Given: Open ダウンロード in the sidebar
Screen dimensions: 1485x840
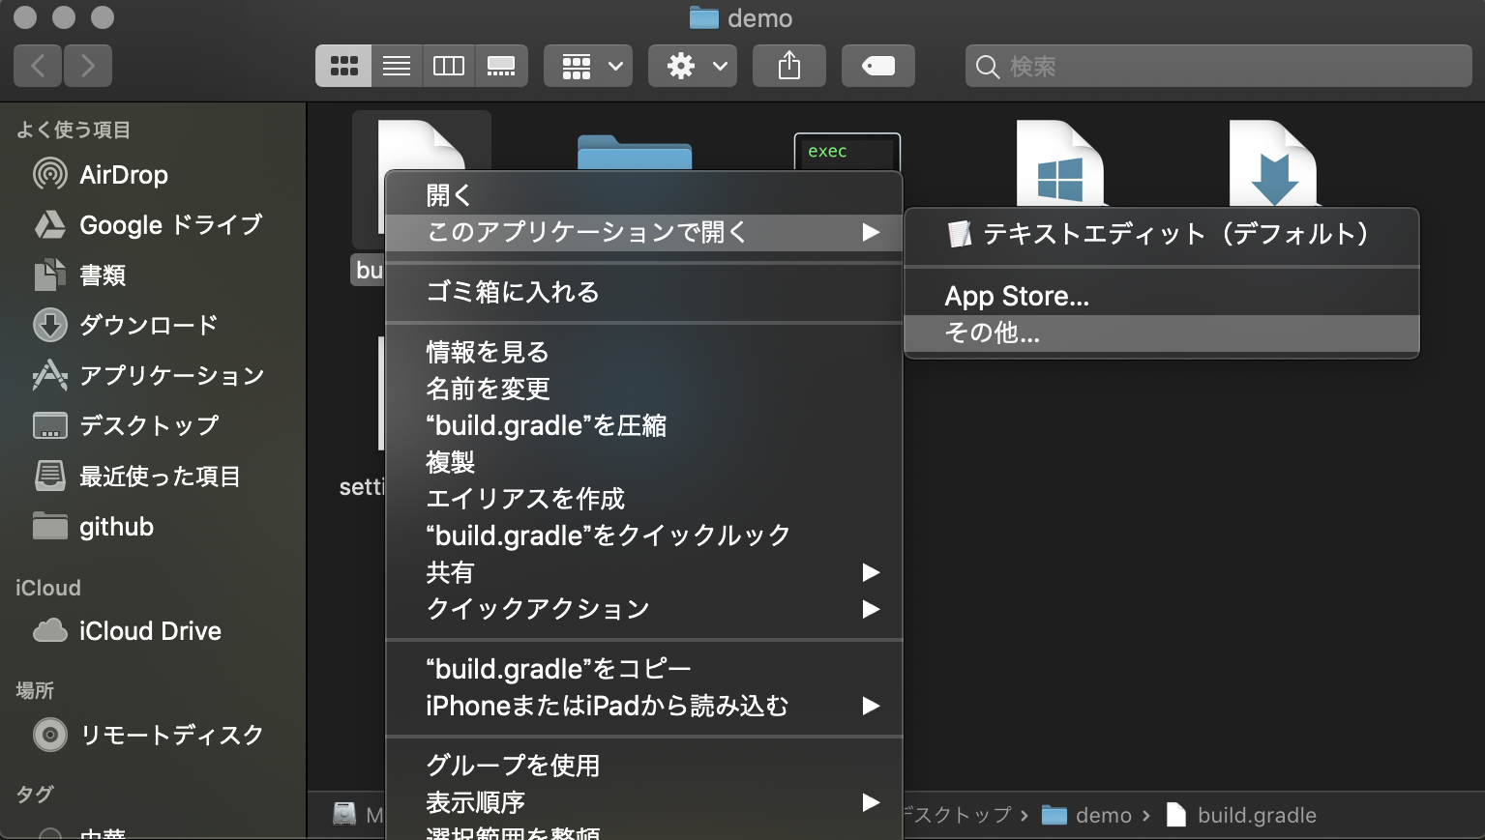Looking at the screenshot, I should (126, 326).
